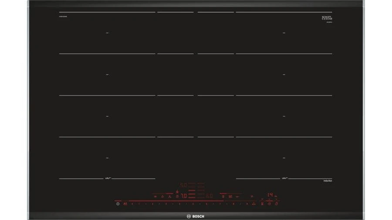Image resolution: width=392 pixels, height=220 pixels.
Task: Tap the childproof lock key icon
Action: tap(125, 203)
